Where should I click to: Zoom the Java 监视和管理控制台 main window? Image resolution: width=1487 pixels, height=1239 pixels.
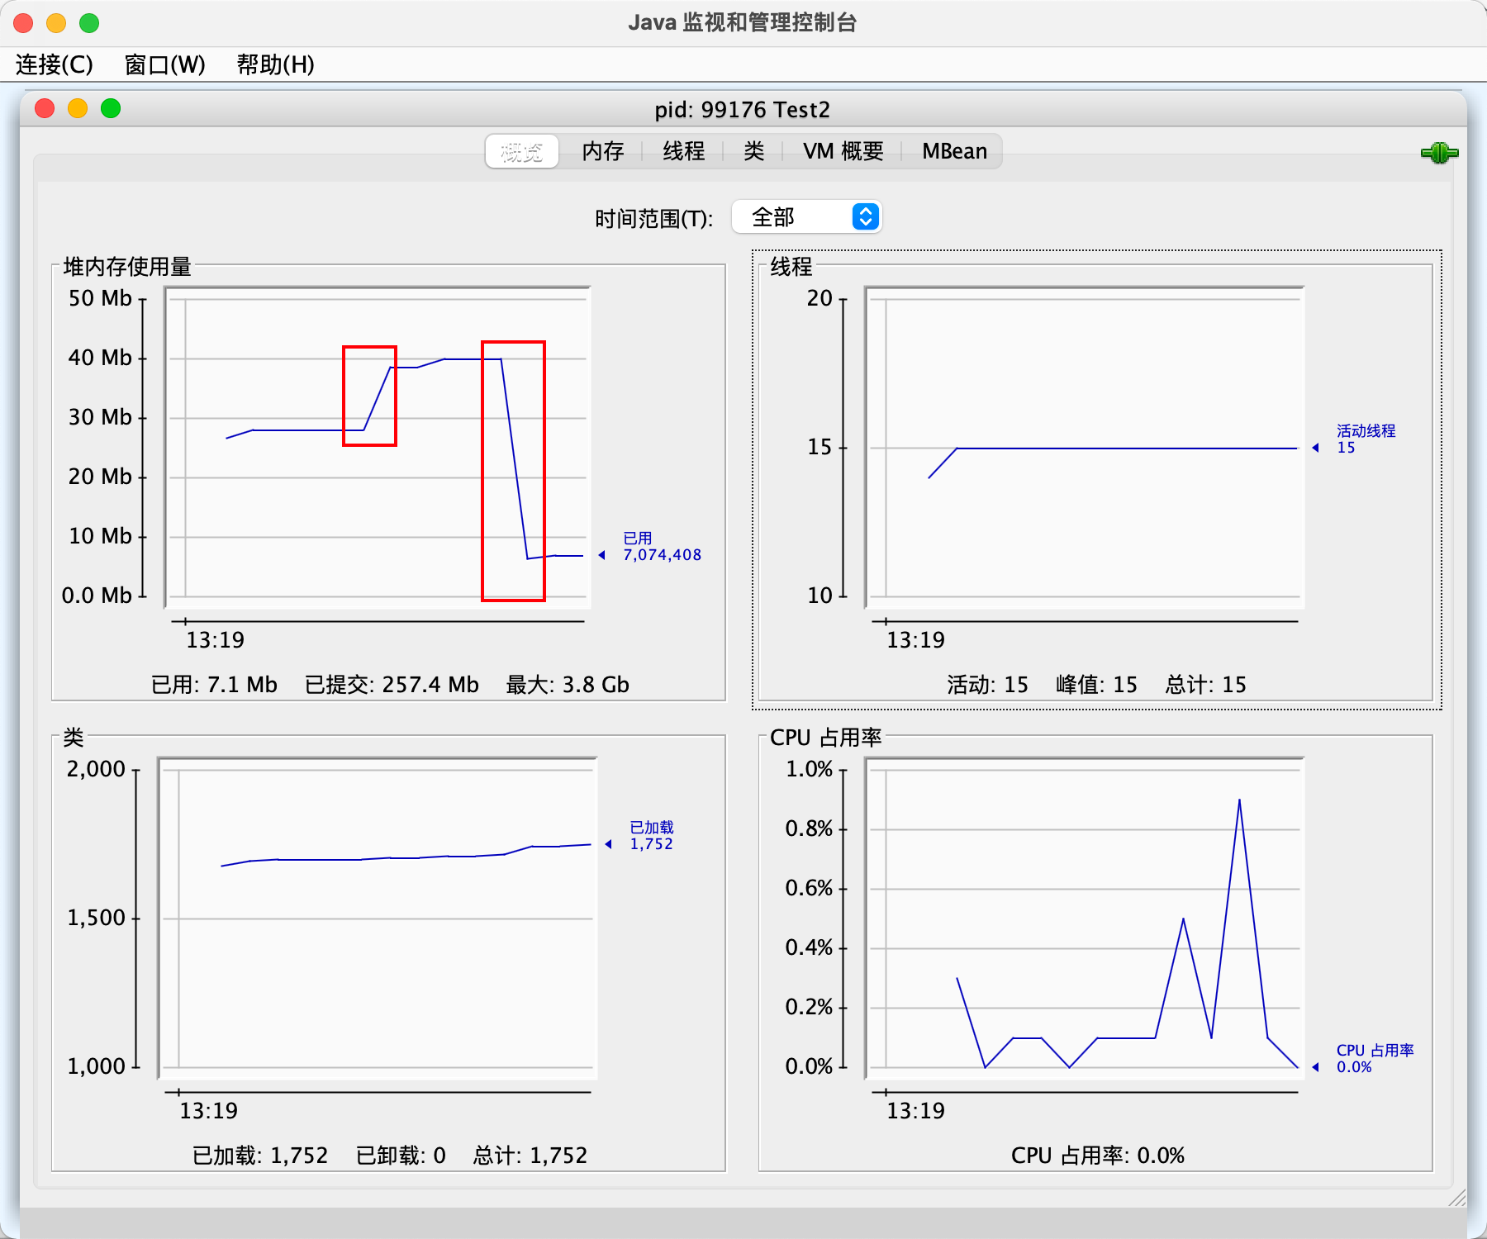[89, 23]
